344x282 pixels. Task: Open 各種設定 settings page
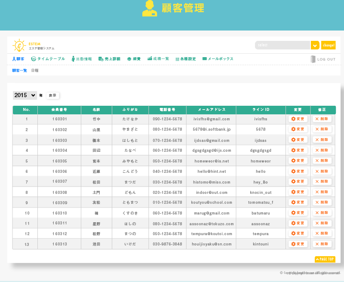(185, 59)
